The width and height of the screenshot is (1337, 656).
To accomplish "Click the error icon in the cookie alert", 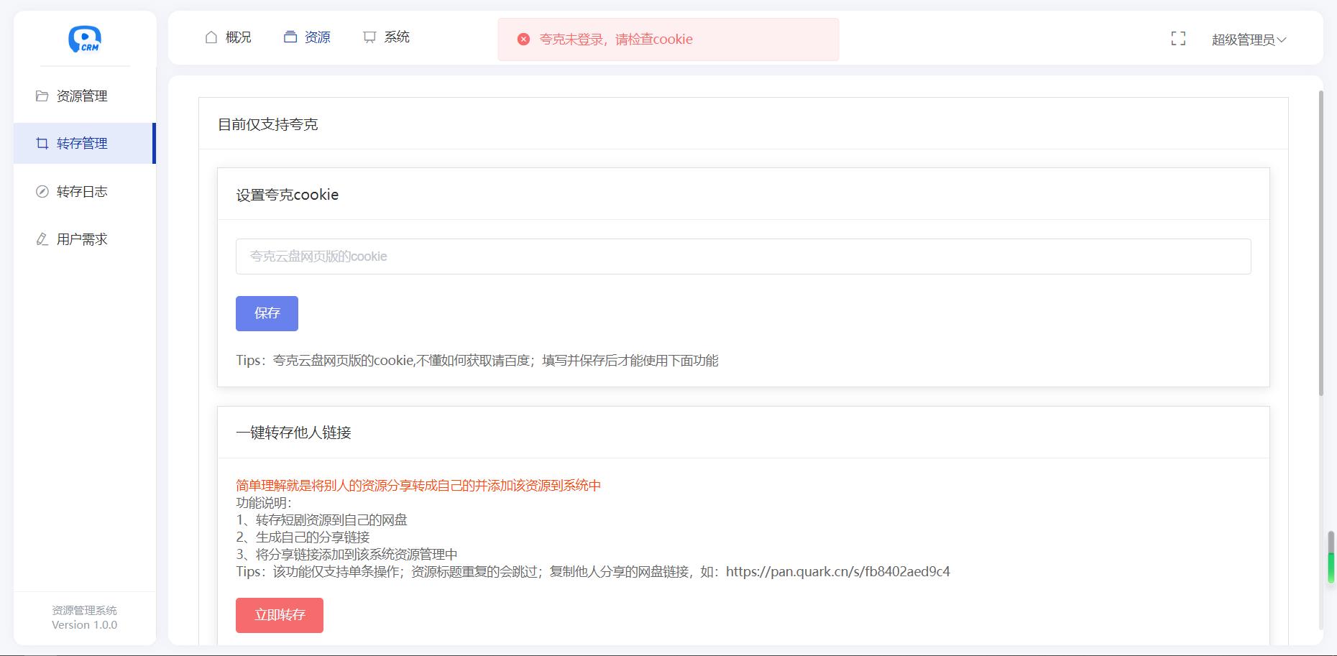I will 524,40.
